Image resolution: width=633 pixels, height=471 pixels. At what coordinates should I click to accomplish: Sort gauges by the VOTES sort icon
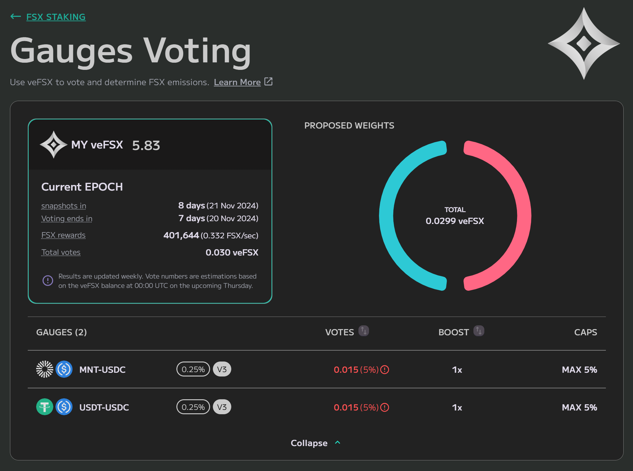(x=363, y=331)
